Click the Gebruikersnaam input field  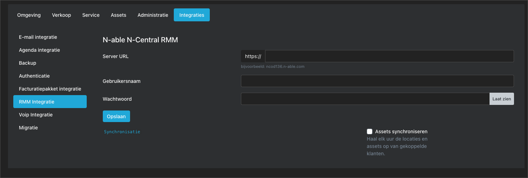(x=377, y=81)
